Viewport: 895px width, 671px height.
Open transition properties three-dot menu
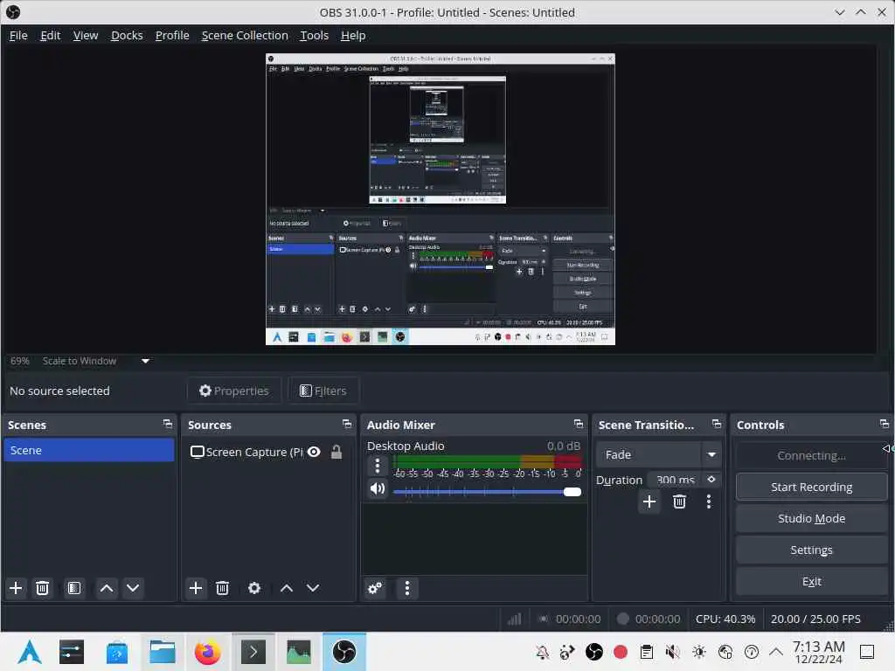tap(709, 502)
